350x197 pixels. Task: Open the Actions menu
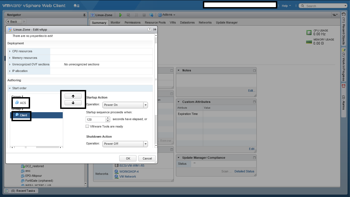167,15
